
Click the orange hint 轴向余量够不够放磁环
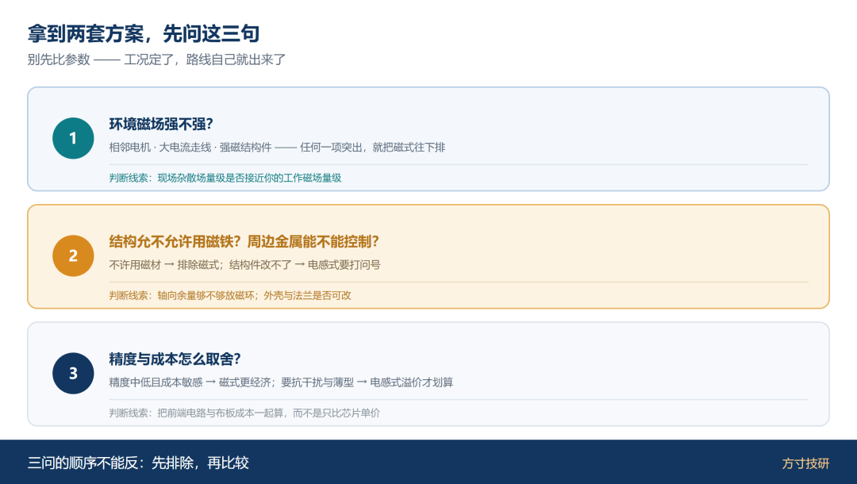(x=230, y=295)
